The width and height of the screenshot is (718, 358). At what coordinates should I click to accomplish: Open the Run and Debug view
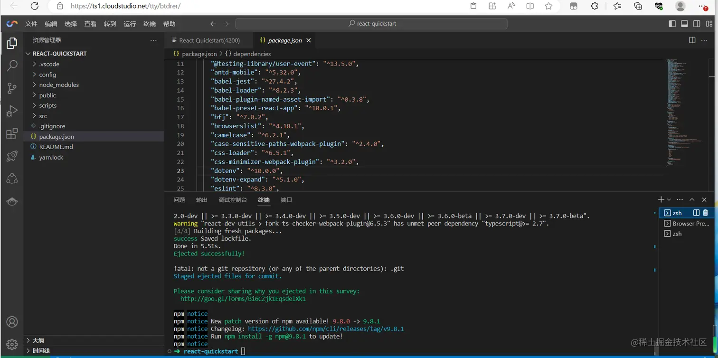pos(12,111)
